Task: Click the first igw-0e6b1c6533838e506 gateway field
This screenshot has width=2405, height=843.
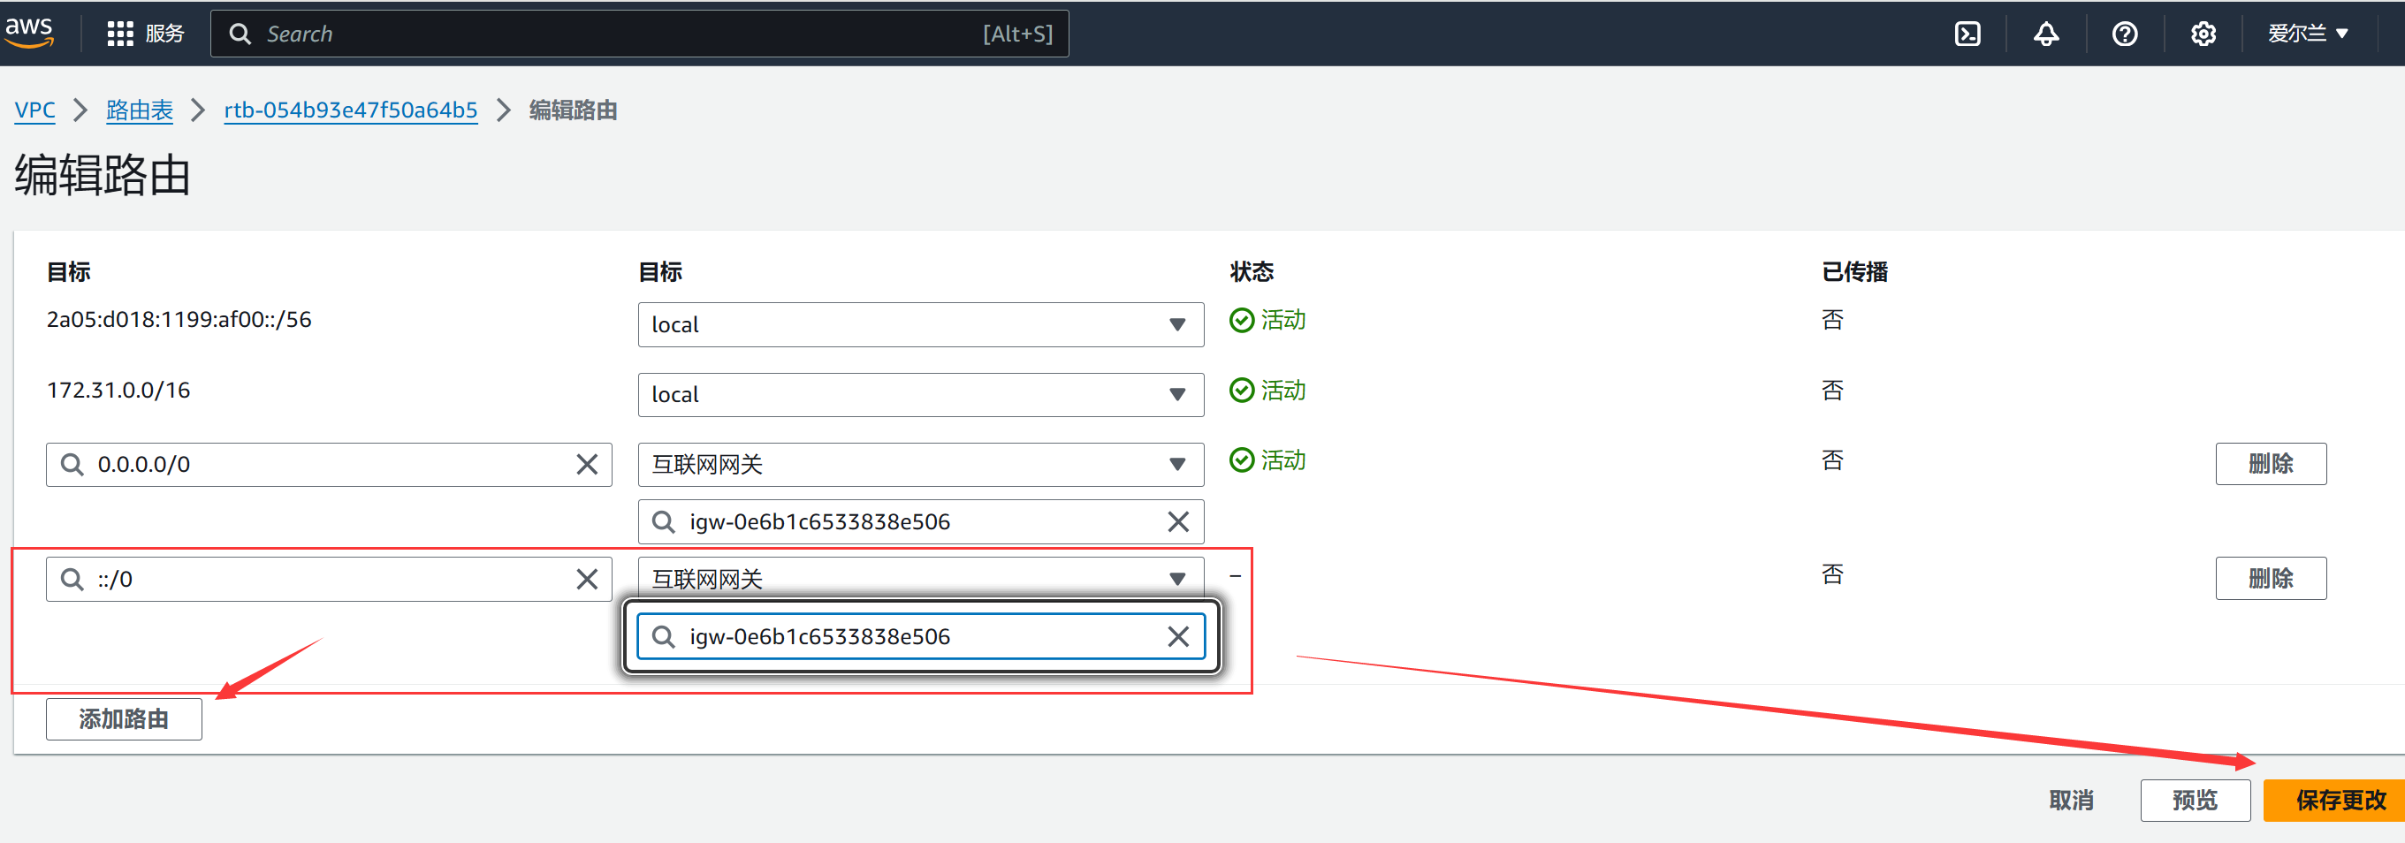Action: (921, 521)
